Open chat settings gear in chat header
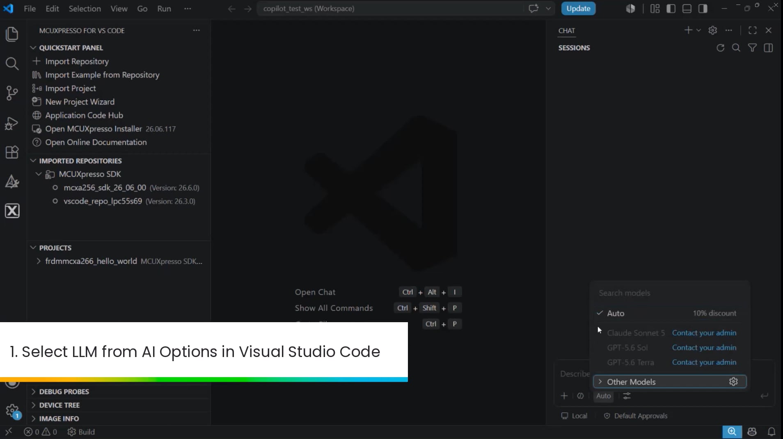 point(713,30)
